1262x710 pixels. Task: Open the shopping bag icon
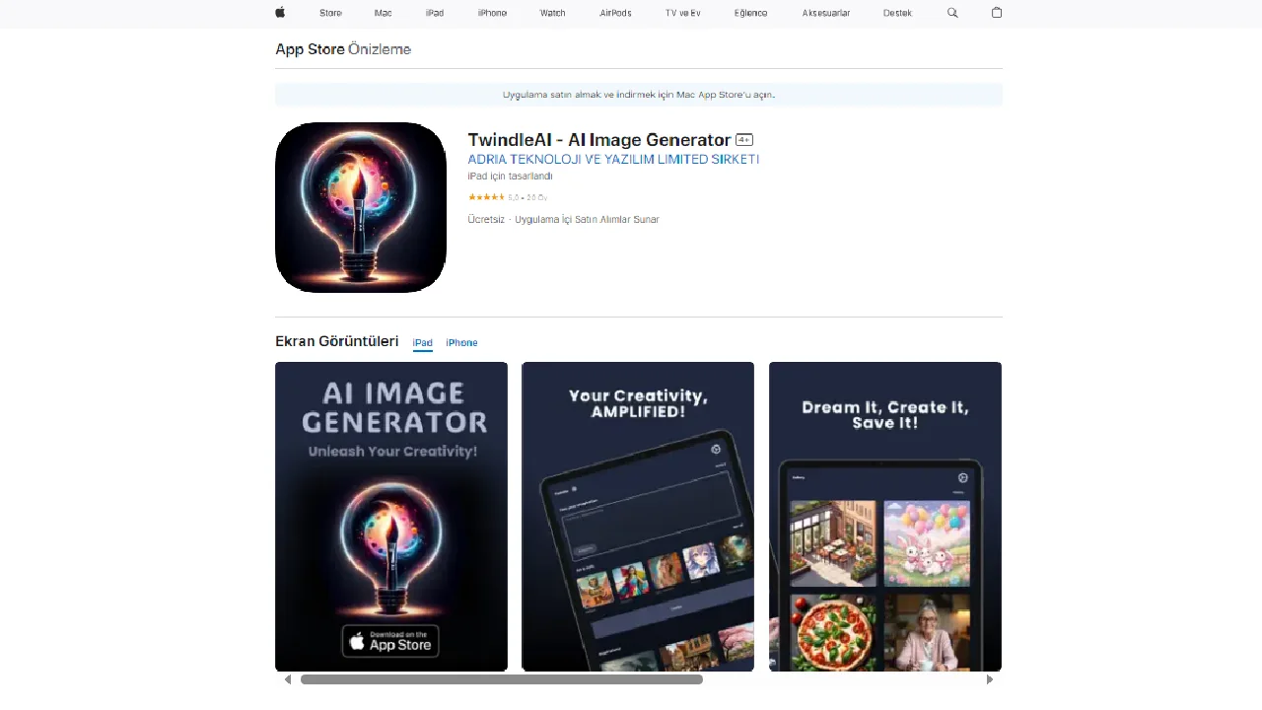[x=996, y=13]
